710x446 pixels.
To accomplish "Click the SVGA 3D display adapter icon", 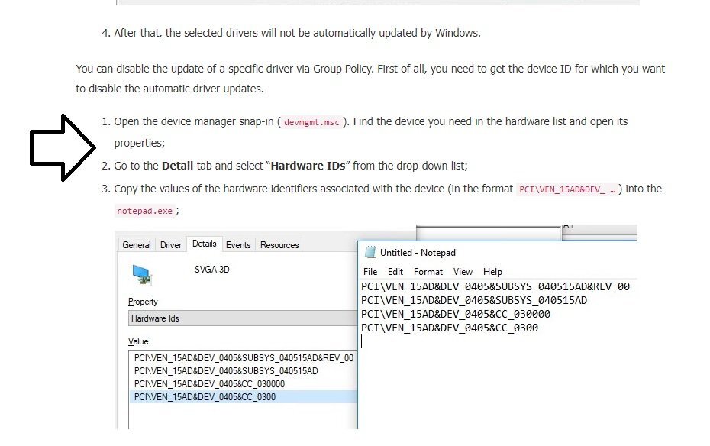I will pyautogui.click(x=142, y=274).
